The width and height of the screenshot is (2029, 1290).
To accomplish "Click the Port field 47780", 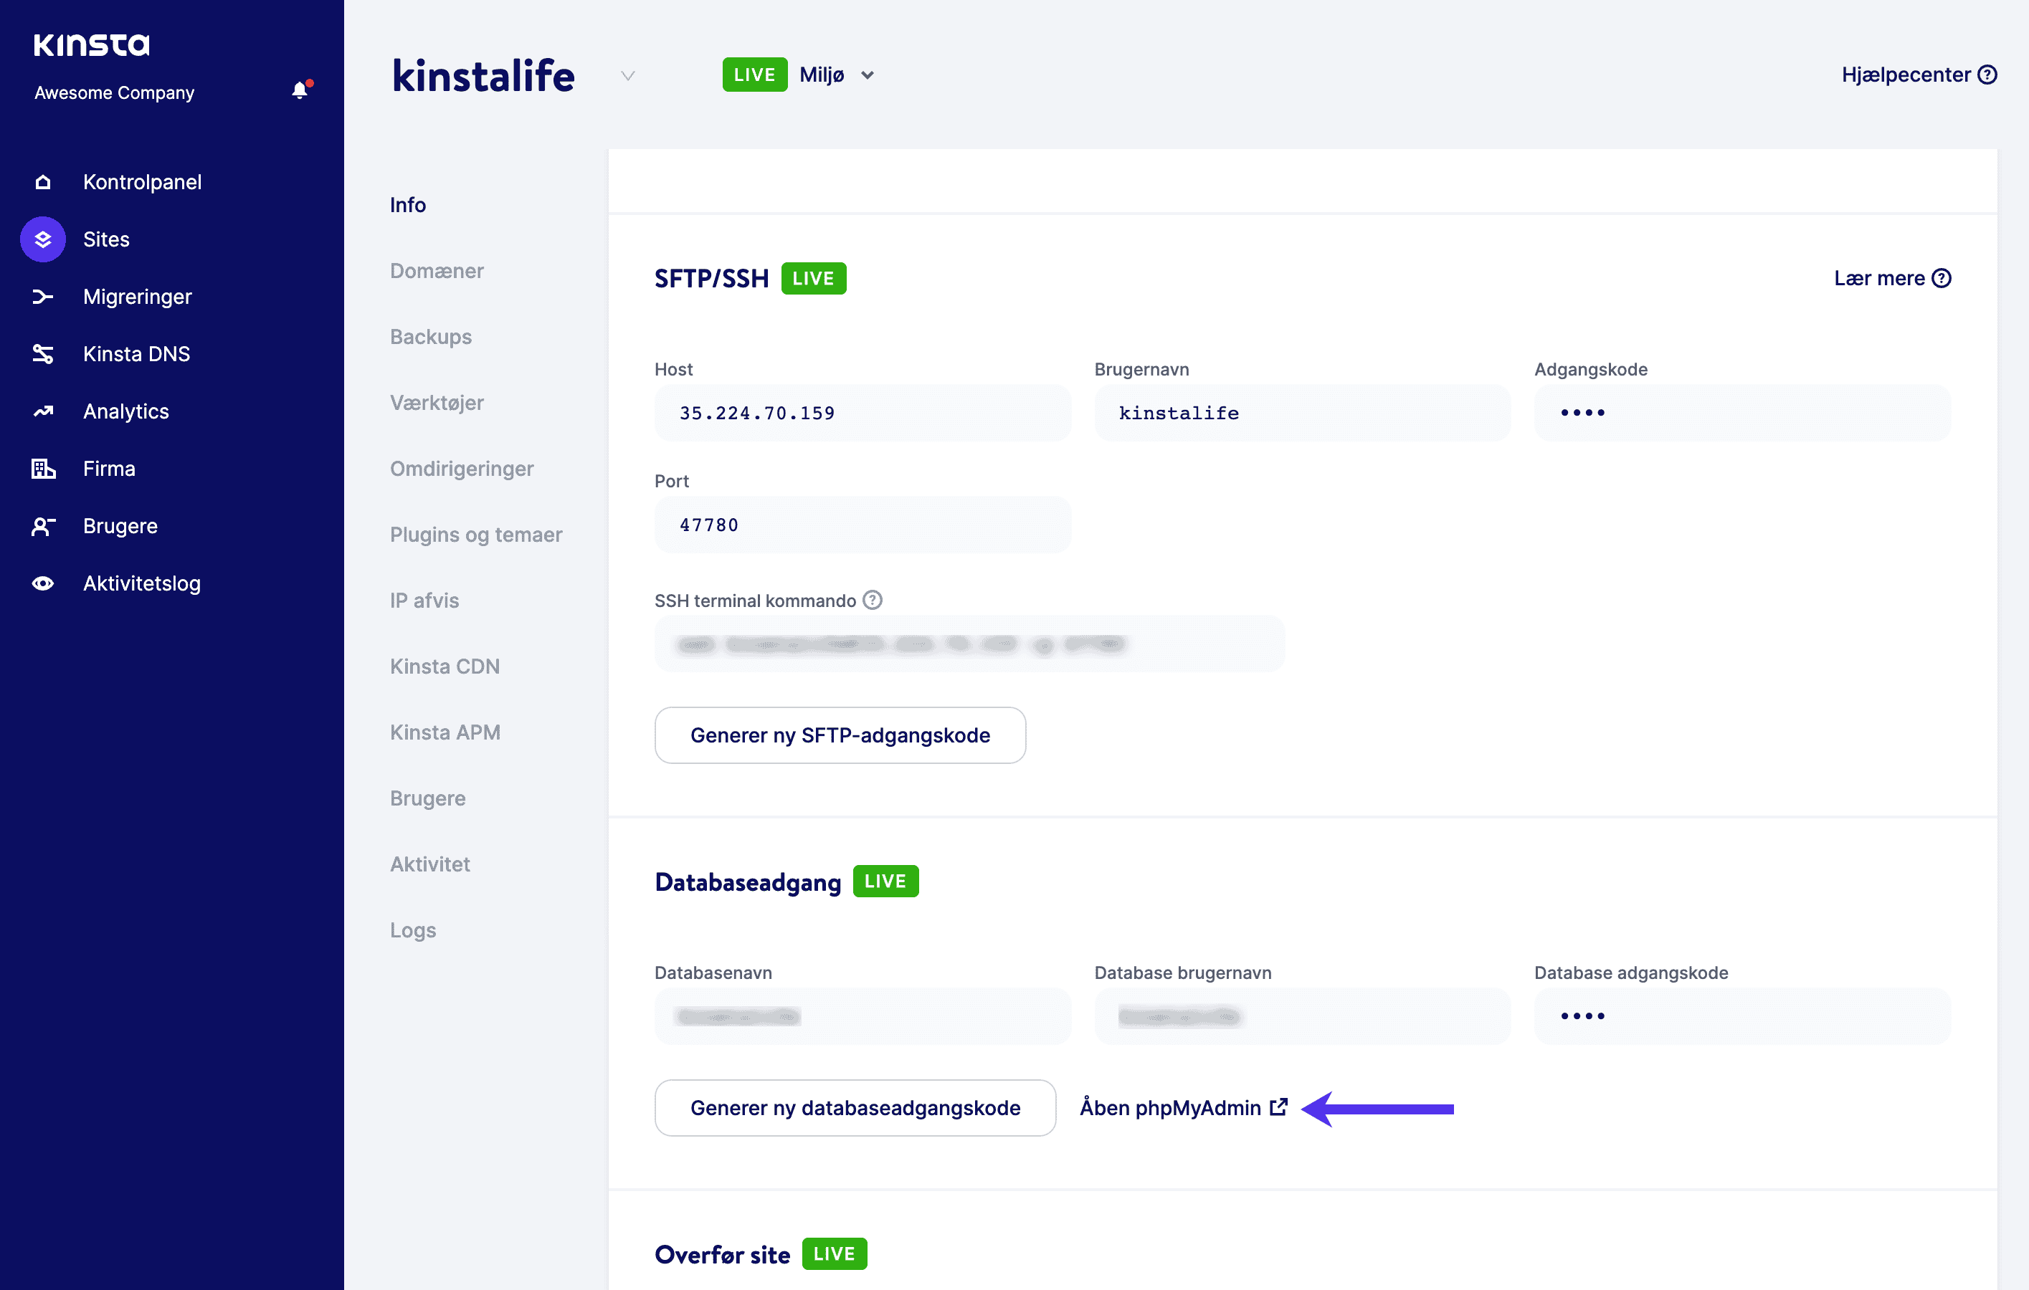I will point(863,525).
